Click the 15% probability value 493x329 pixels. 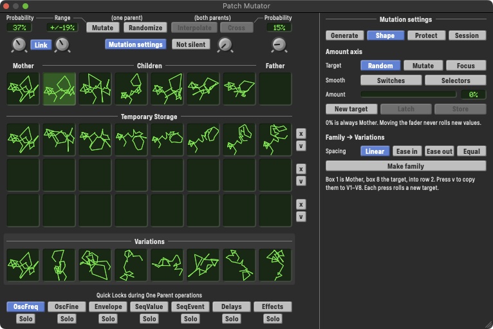tap(279, 28)
